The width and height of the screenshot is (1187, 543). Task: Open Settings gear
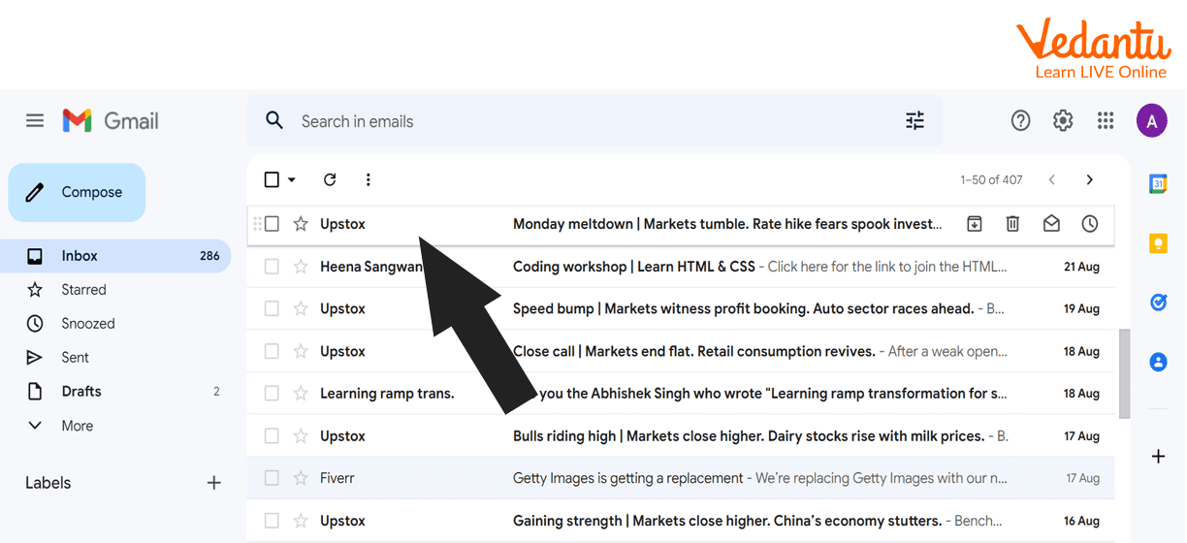coord(1063,120)
